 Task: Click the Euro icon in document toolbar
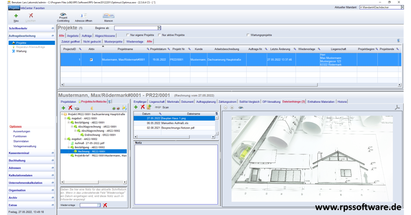[x=92, y=108]
